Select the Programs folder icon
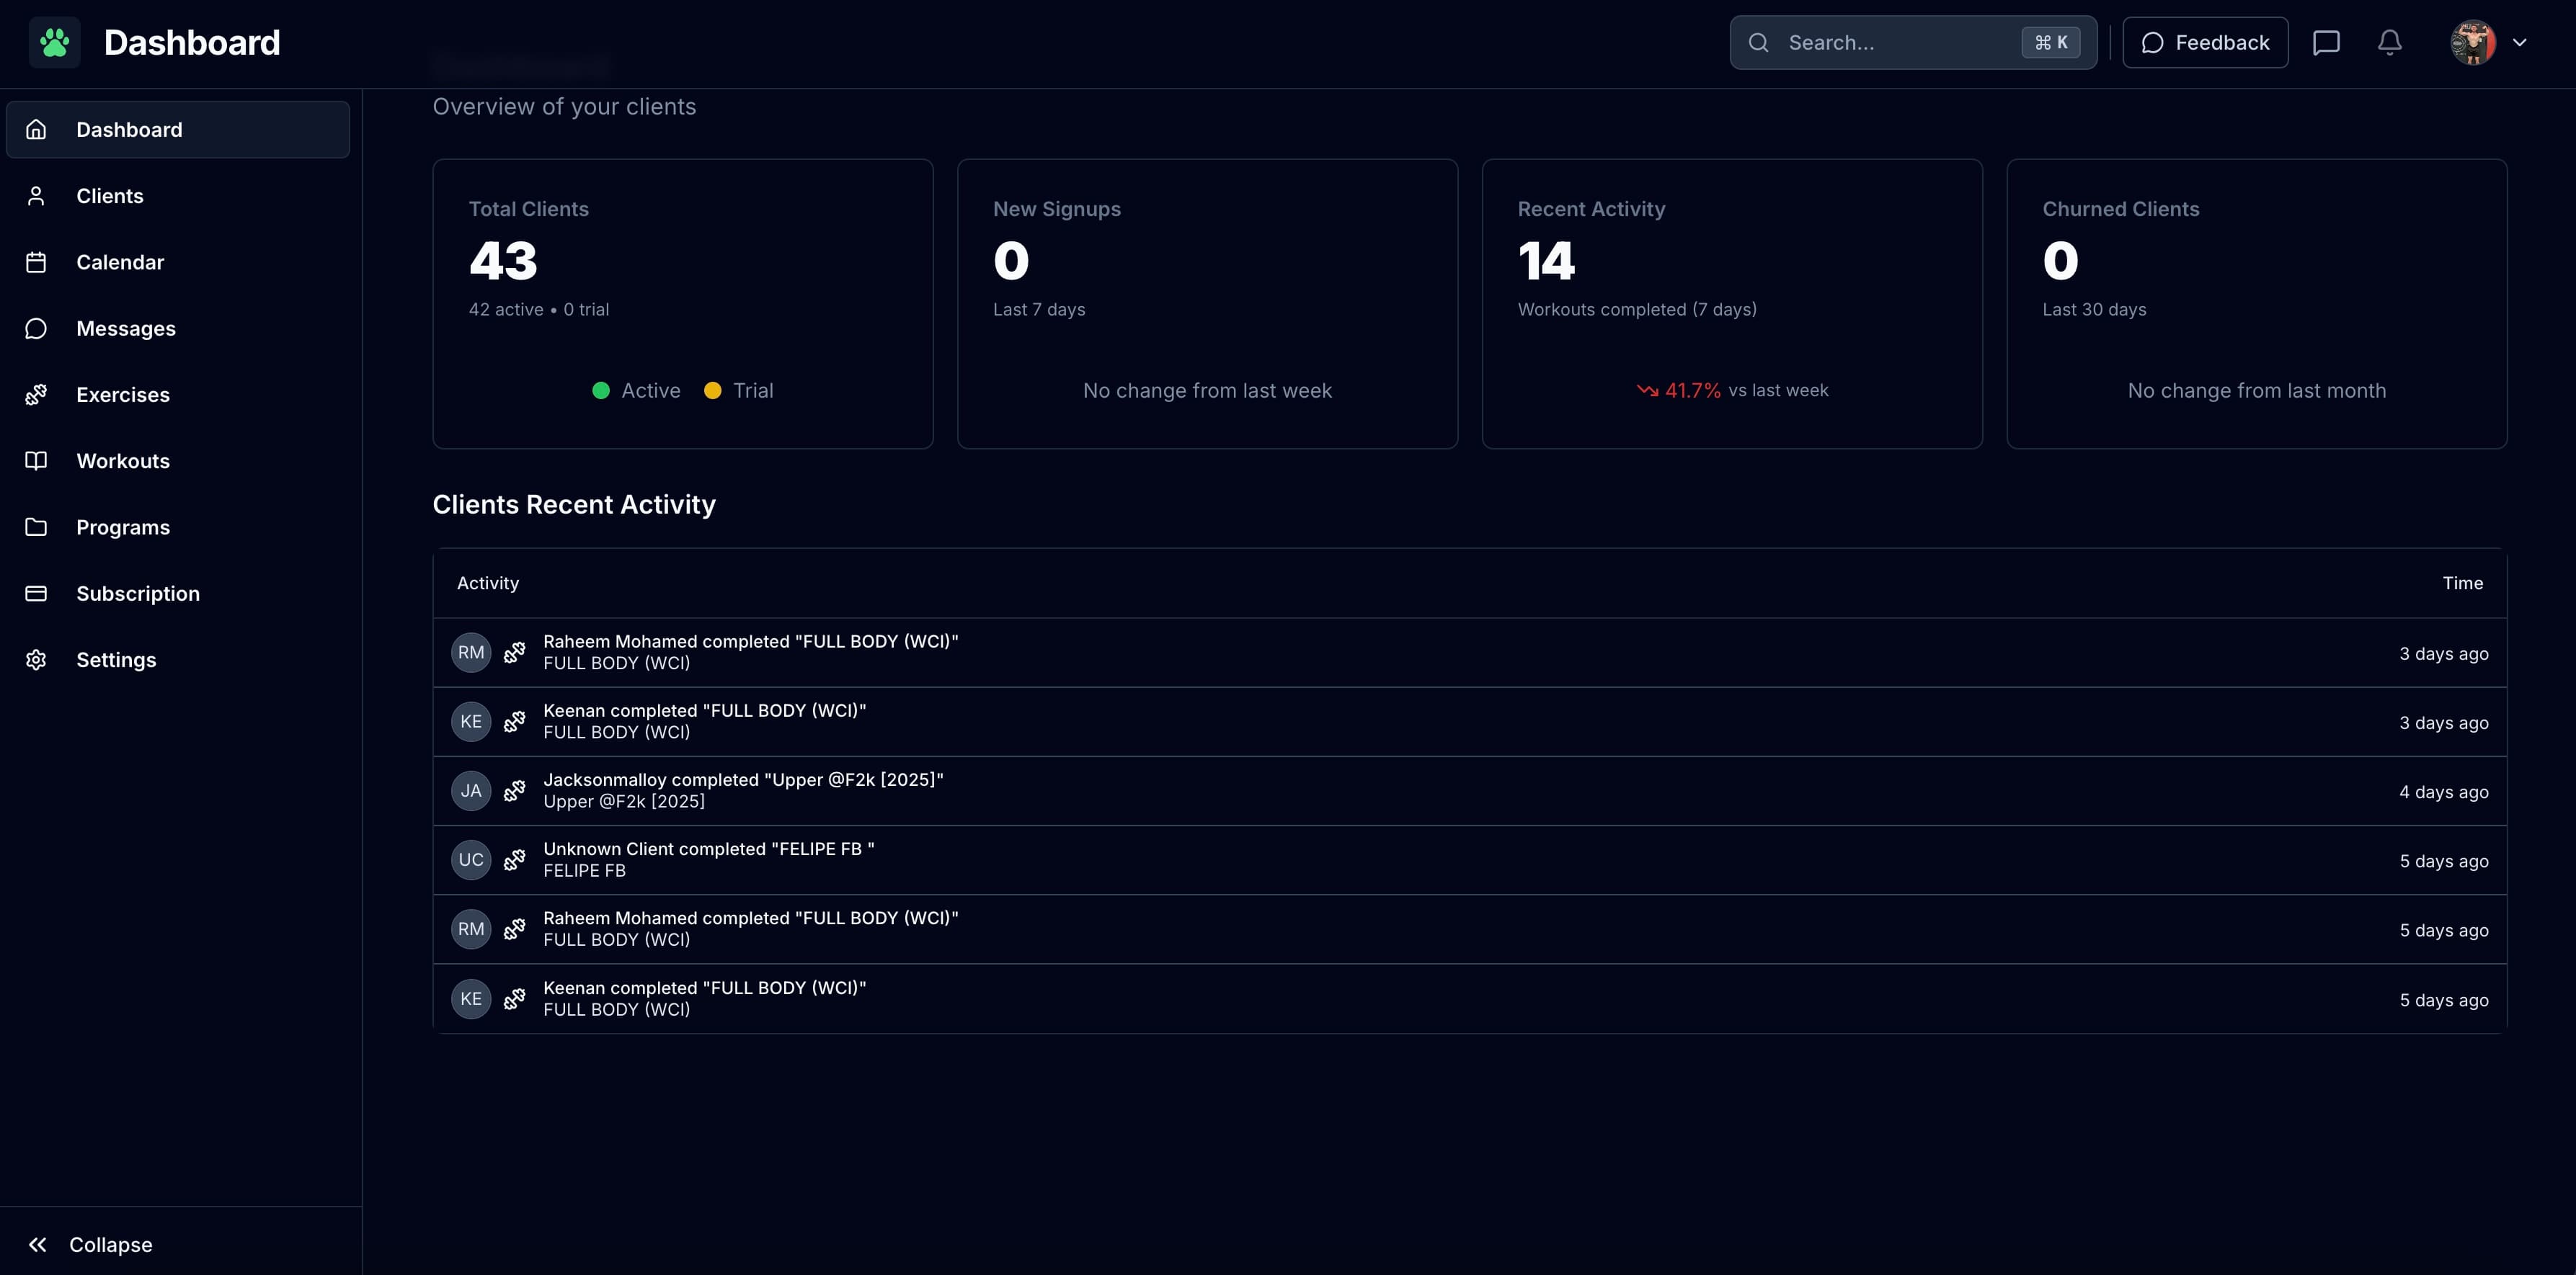This screenshot has width=2576, height=1275. point(36,527)
